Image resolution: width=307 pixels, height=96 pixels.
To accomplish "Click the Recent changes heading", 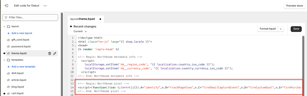I will 85,26.
